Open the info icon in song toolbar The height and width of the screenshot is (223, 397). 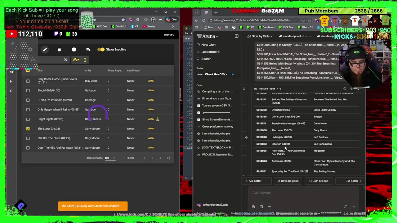[x=74, y=50]
